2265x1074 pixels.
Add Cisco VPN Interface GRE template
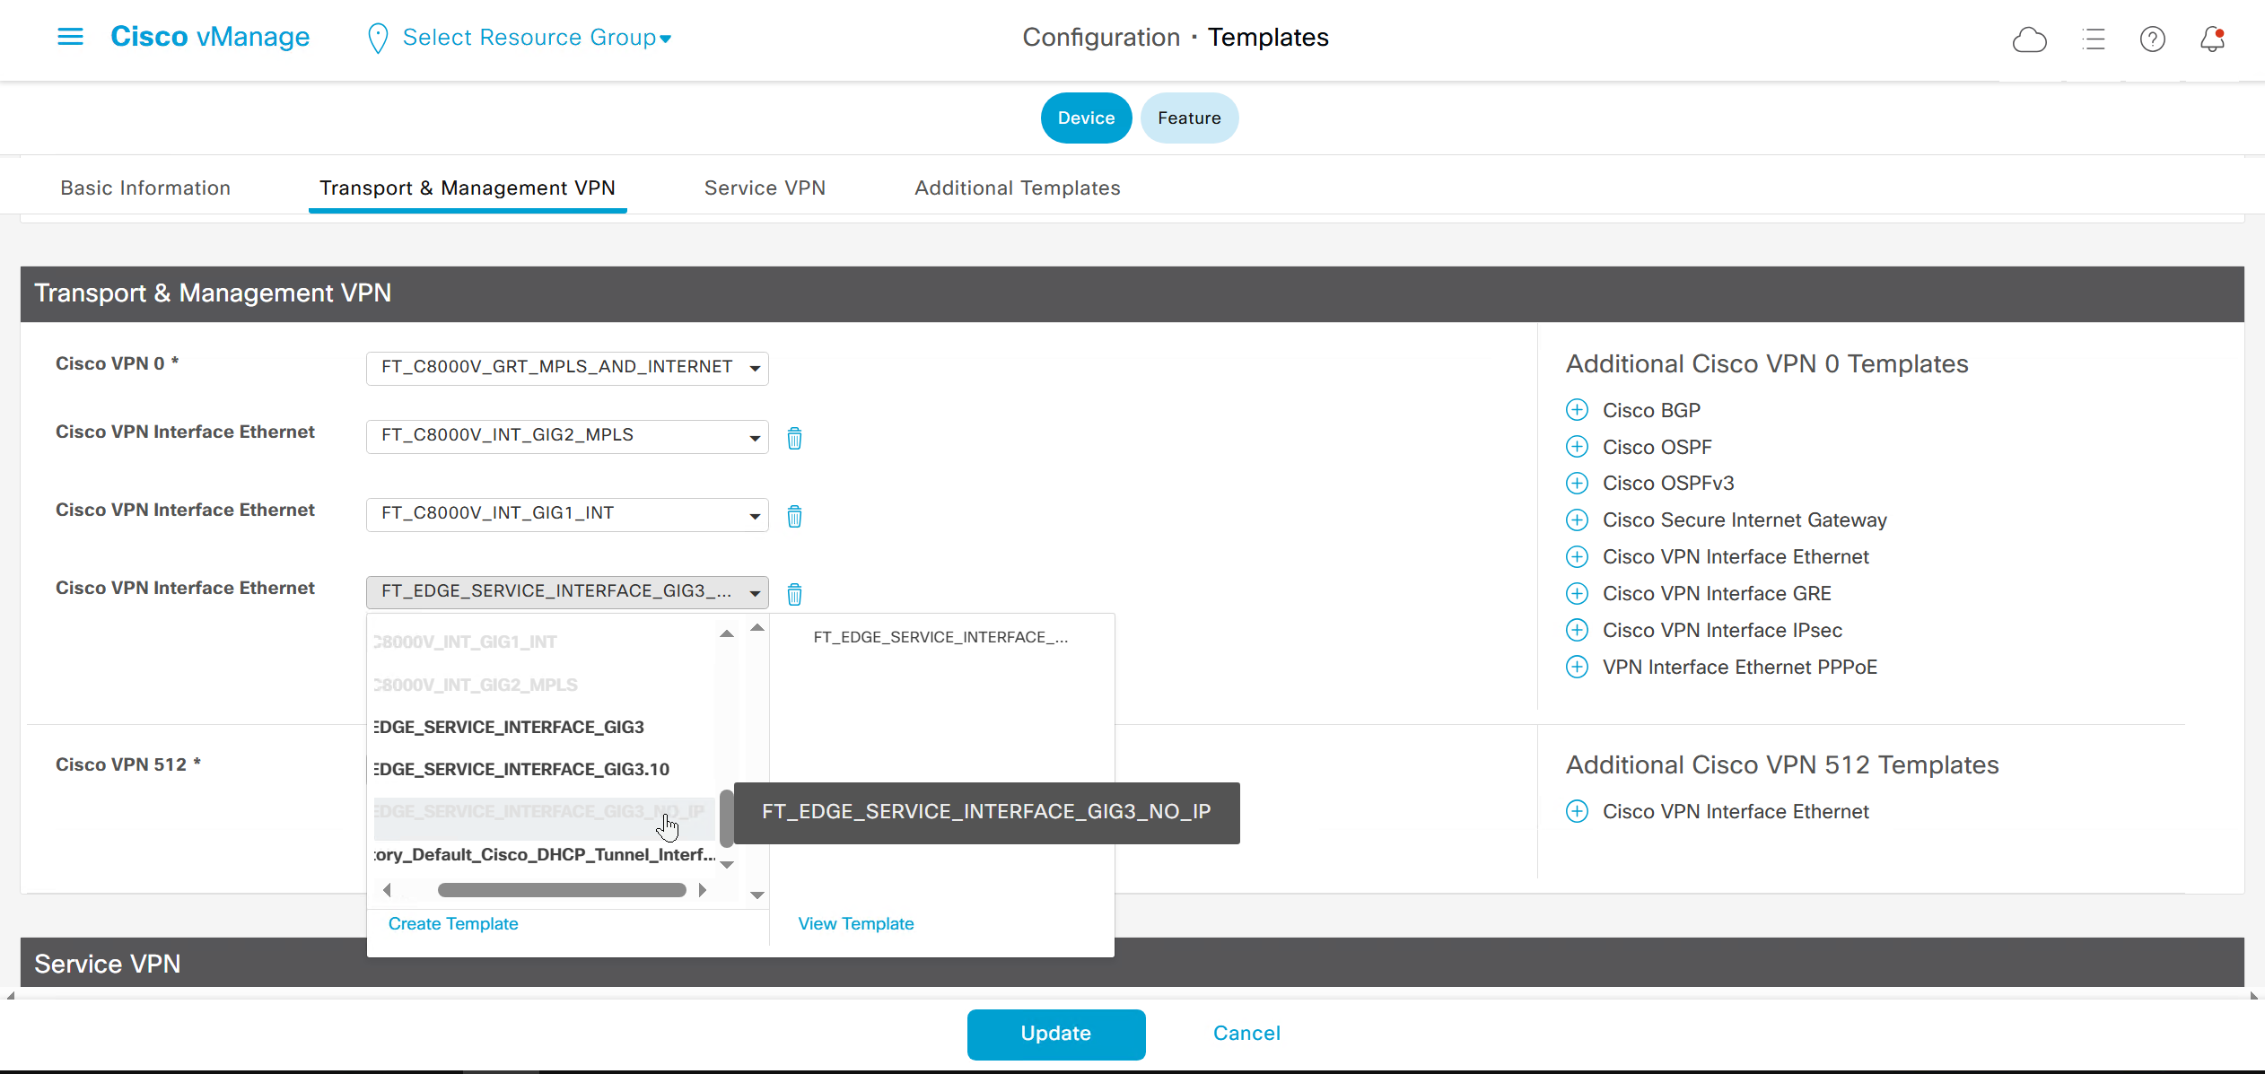click(1577, 593)
